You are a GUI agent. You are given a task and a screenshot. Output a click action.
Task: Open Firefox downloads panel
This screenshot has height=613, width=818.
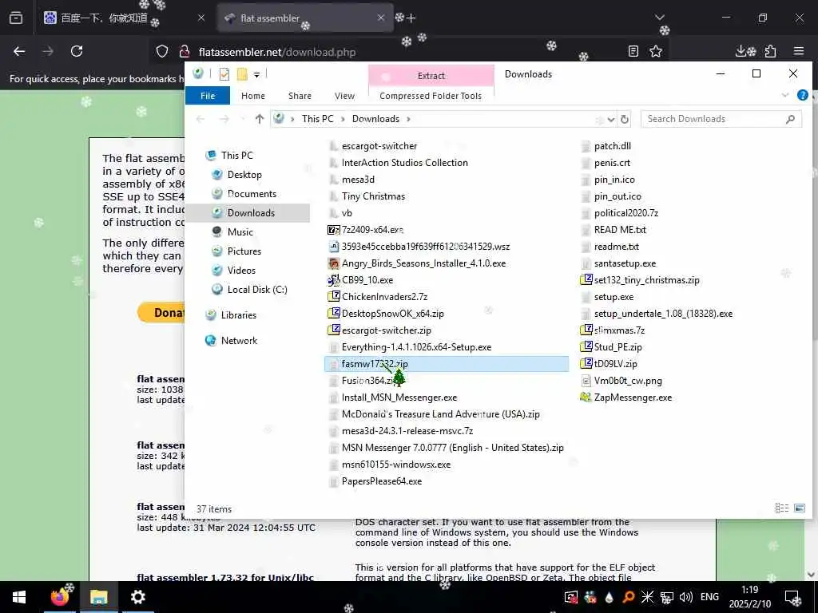741,51
